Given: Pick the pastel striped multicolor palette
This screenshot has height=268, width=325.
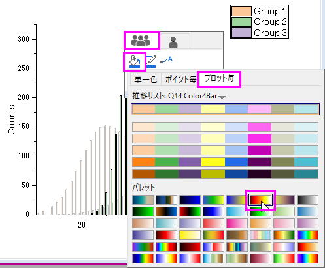Looking at the screenshot, I should (x=260, y=235).
